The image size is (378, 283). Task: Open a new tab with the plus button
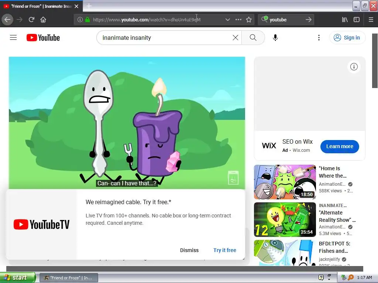(x=89, y=6)
